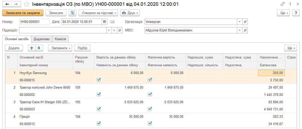Click Недостача, сума column header
The width and height of the screenshot is (302, 129).
click(x=240, y=57)
